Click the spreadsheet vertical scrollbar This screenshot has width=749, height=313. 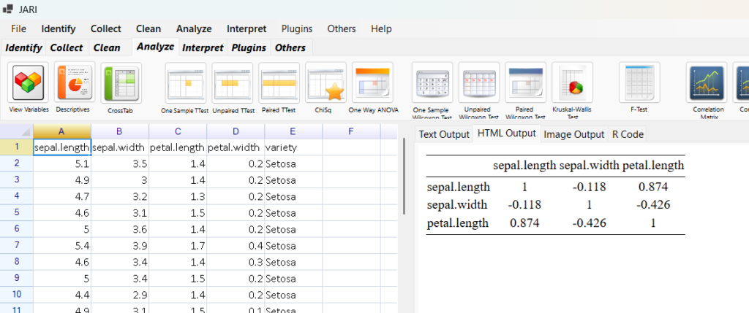coord(404,175)
